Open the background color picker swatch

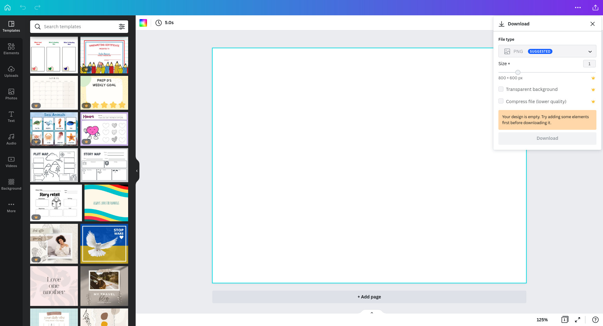(x=143, y=23)
